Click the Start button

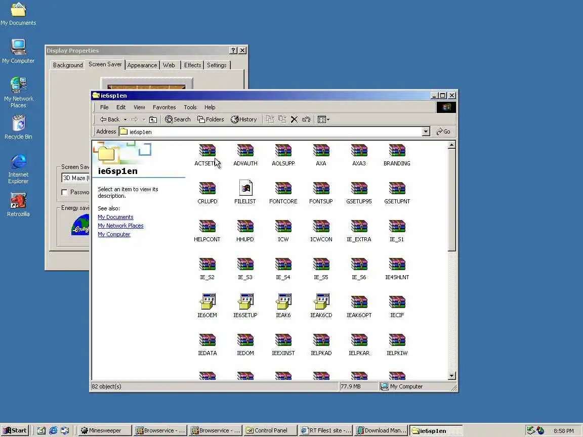pyautogui.click(x=15, y=430)
